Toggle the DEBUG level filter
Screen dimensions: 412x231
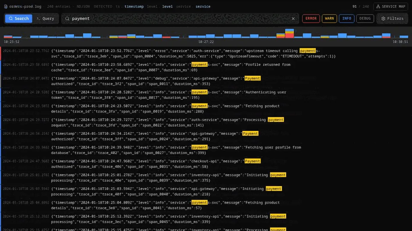[365, 18]
